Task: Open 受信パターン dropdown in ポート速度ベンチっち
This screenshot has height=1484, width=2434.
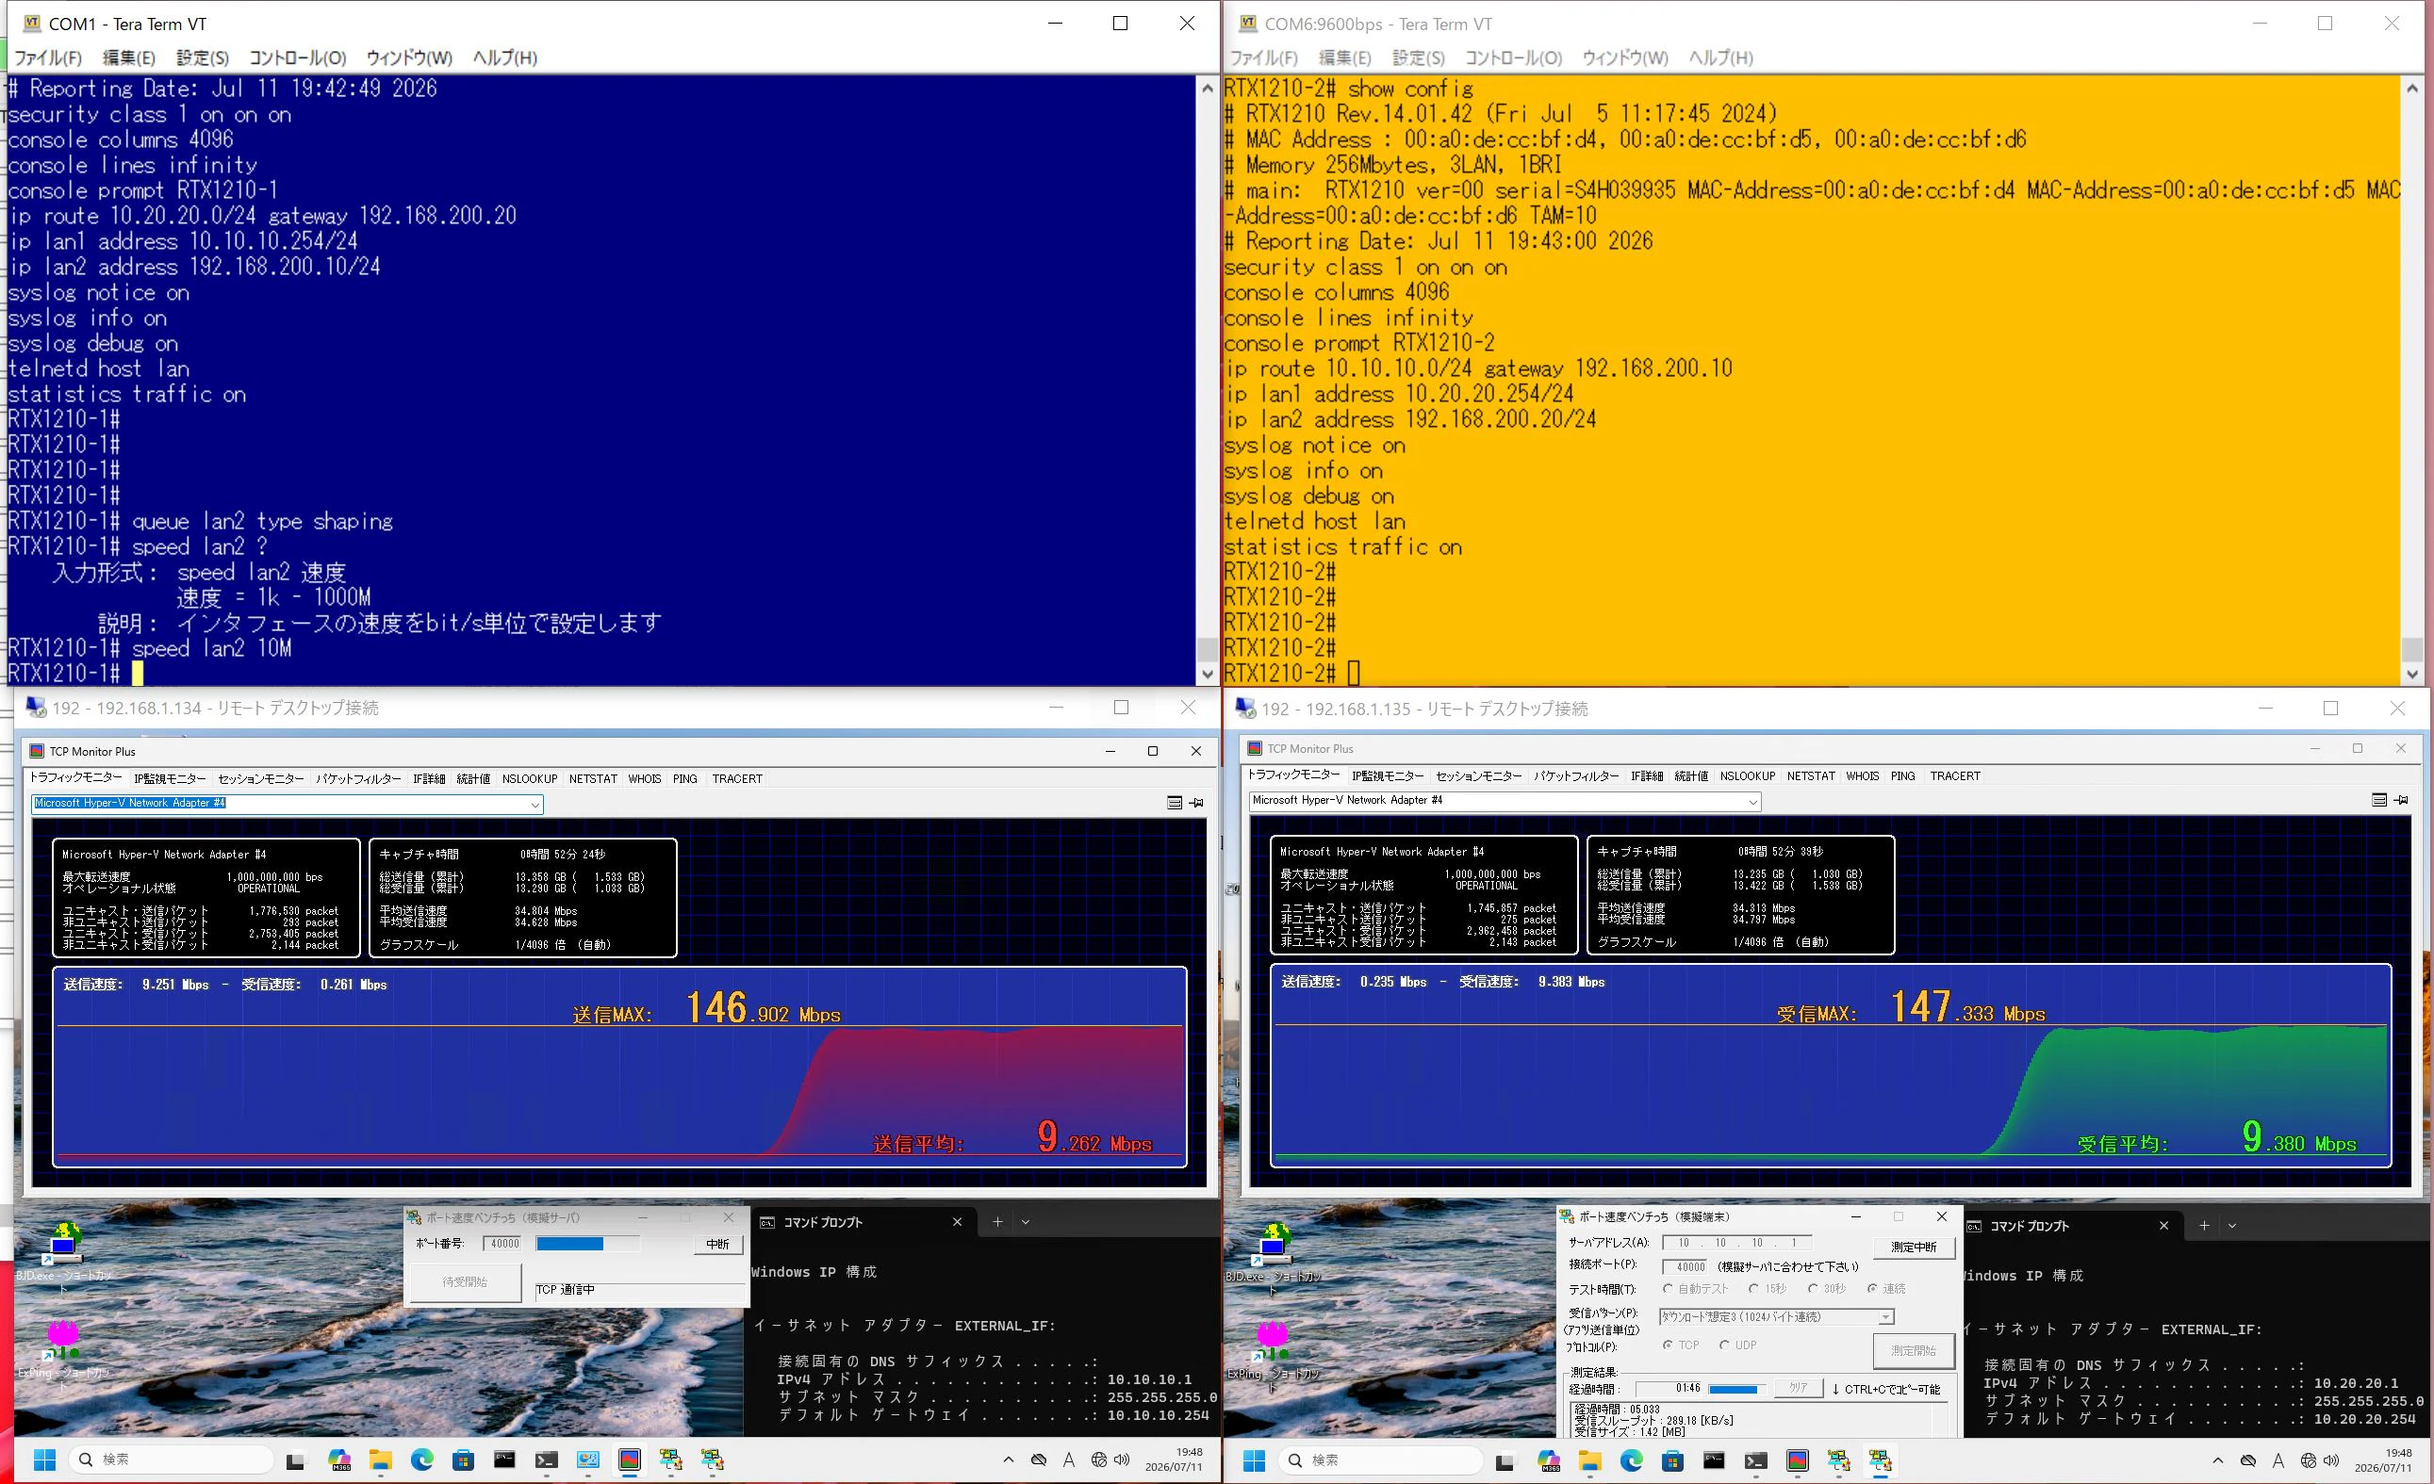Action: pos(1885,1317)
